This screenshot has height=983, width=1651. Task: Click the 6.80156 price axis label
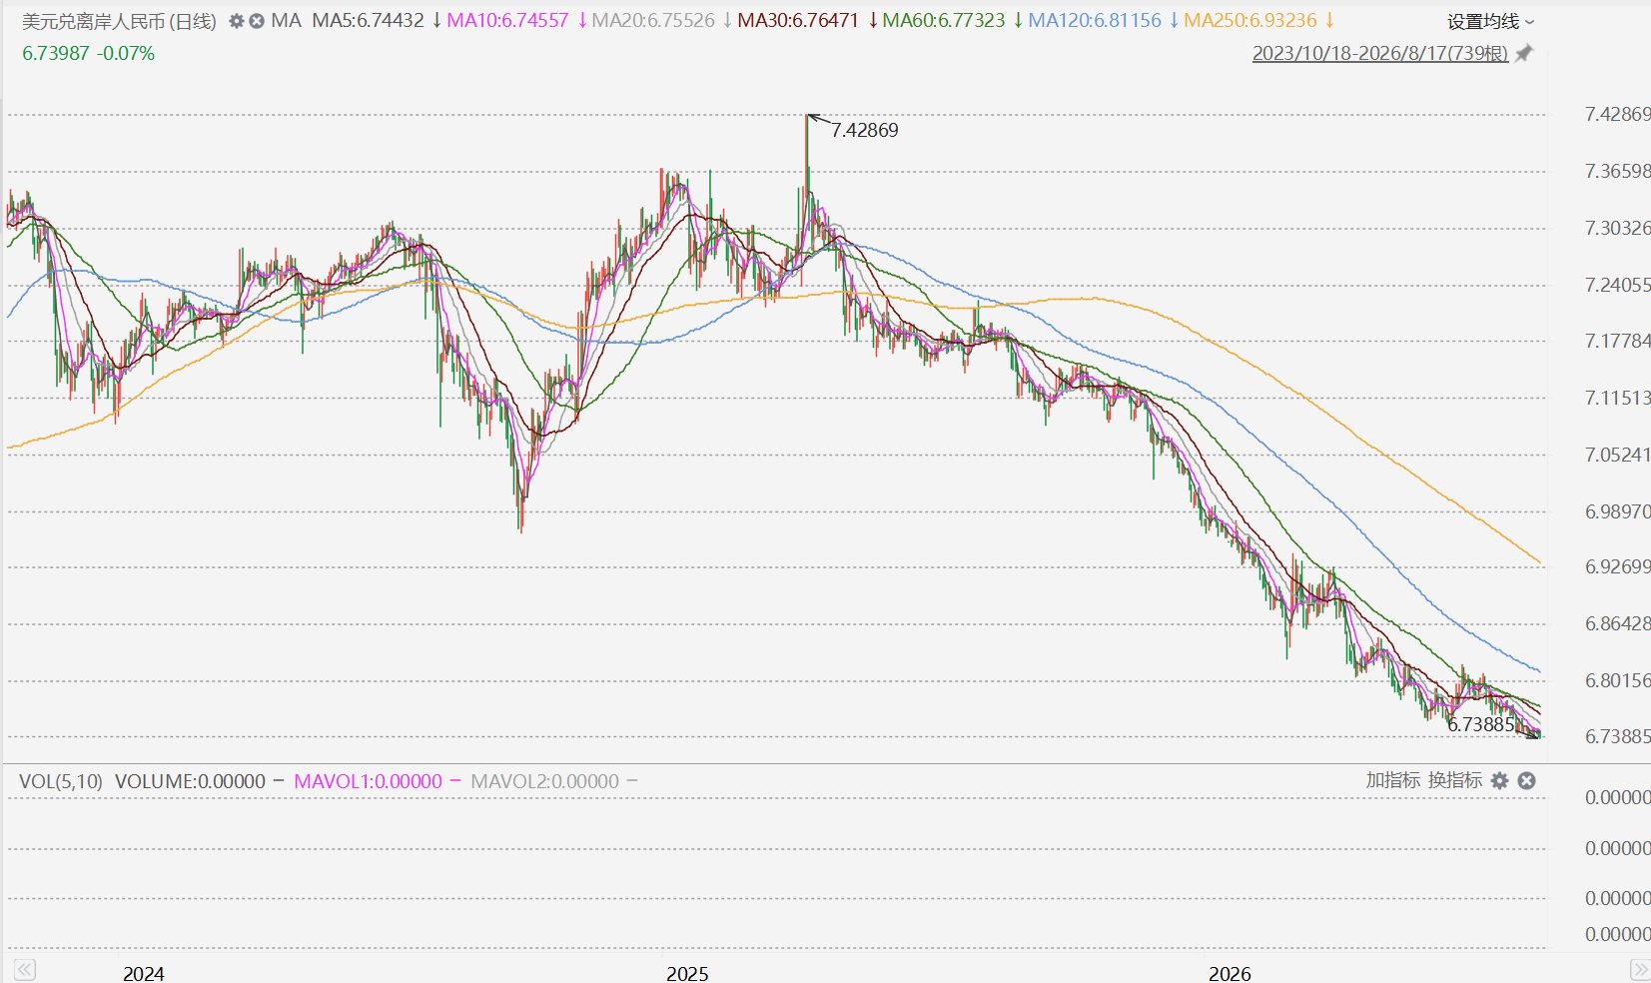pyautogui.click(x=1618, y=681)
